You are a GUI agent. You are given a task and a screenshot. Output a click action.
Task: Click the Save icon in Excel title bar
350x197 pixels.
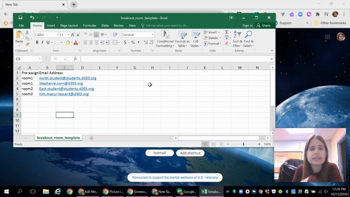20,18
